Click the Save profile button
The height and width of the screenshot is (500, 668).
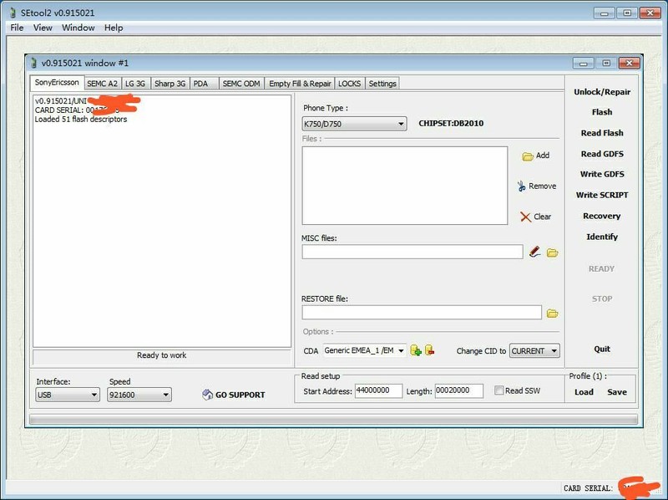coord(617,392)
